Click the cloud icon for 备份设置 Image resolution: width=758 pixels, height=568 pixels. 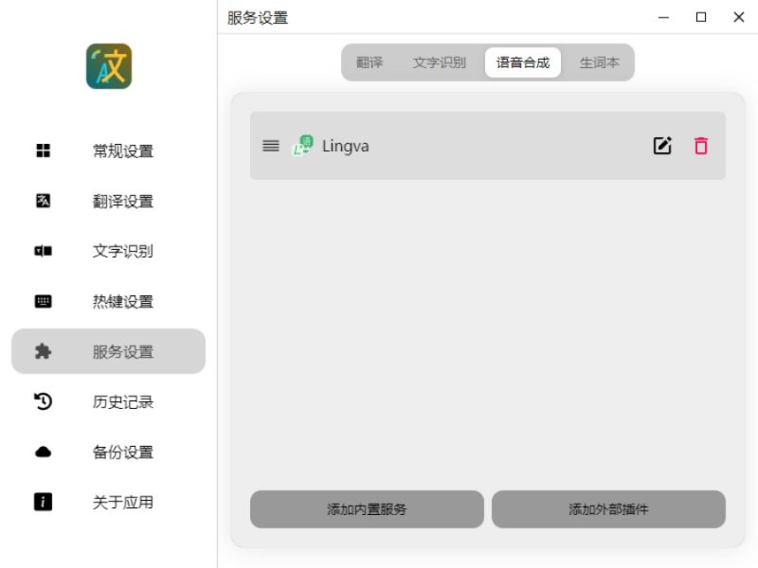pyautogui.click(x=43, y=452)
